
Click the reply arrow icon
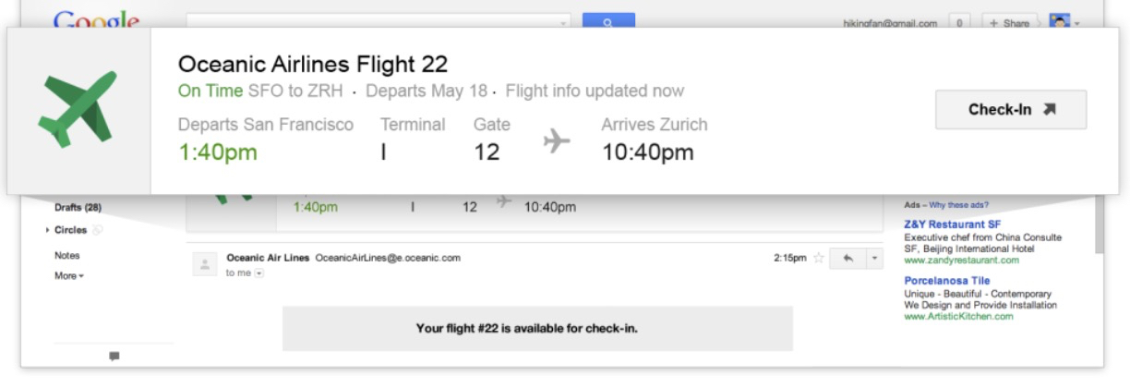click(847, 259)
